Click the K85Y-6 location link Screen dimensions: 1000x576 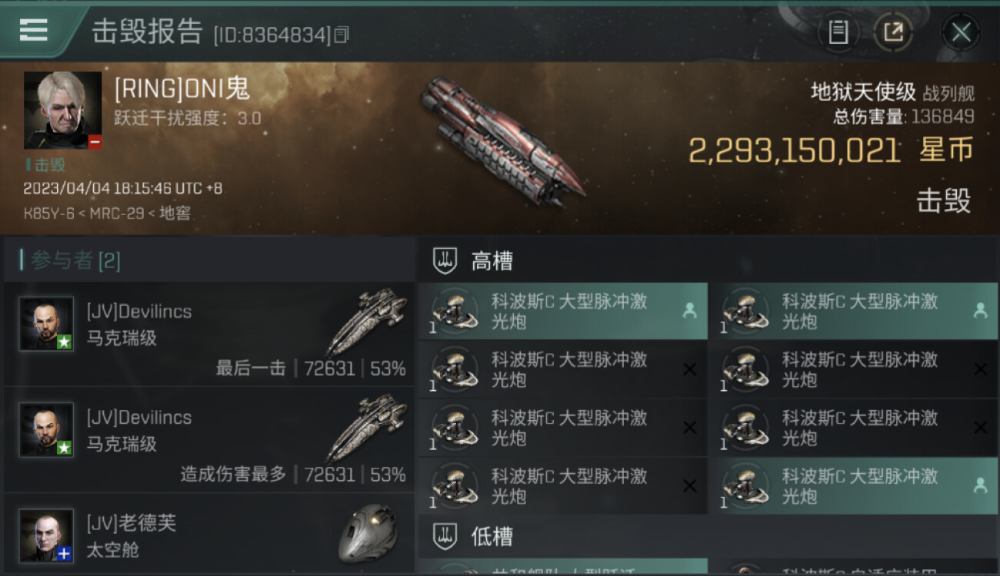pos(49,214)
